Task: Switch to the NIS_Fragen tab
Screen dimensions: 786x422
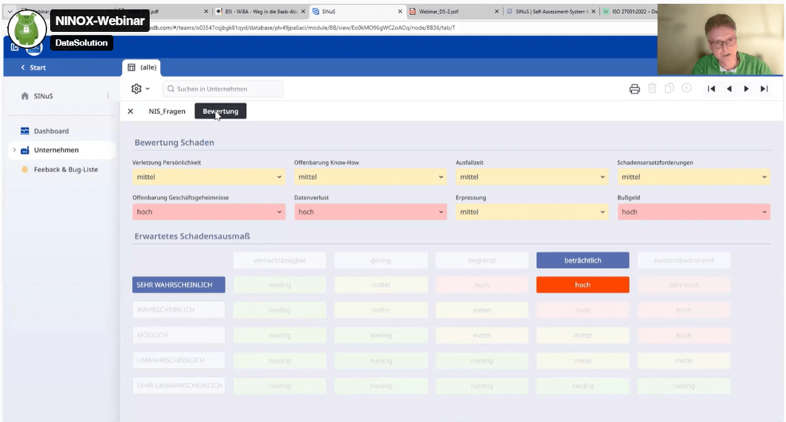Action: click(x=167, y=111)
